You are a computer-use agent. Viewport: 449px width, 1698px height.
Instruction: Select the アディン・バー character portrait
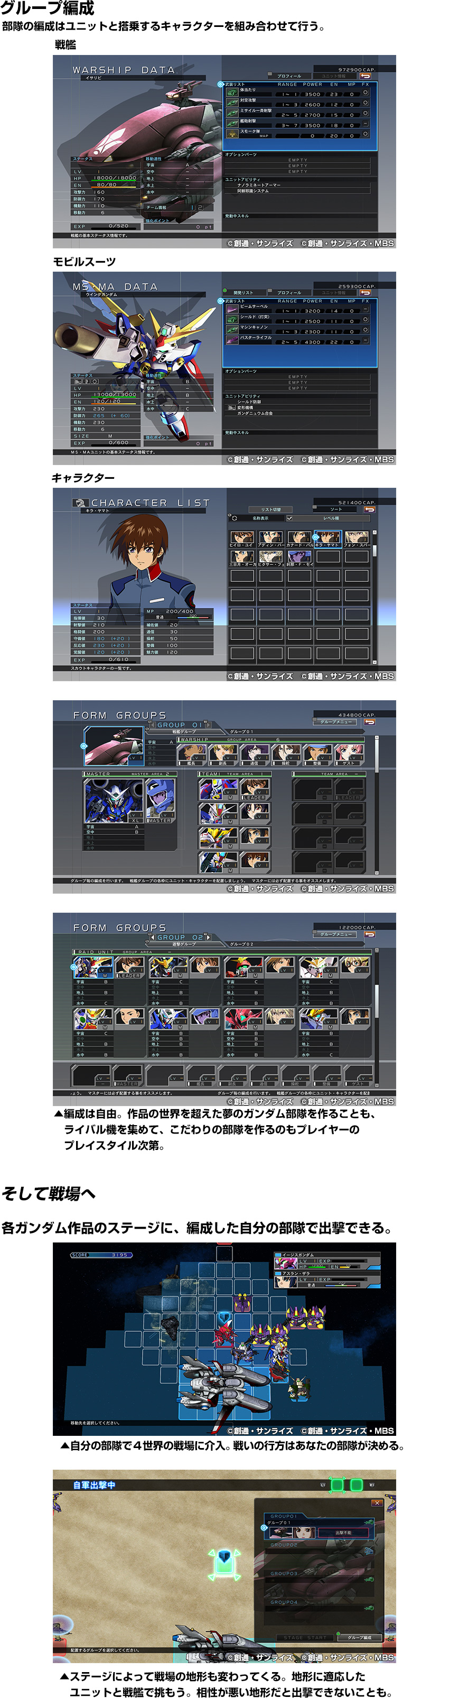click(270, 539)
